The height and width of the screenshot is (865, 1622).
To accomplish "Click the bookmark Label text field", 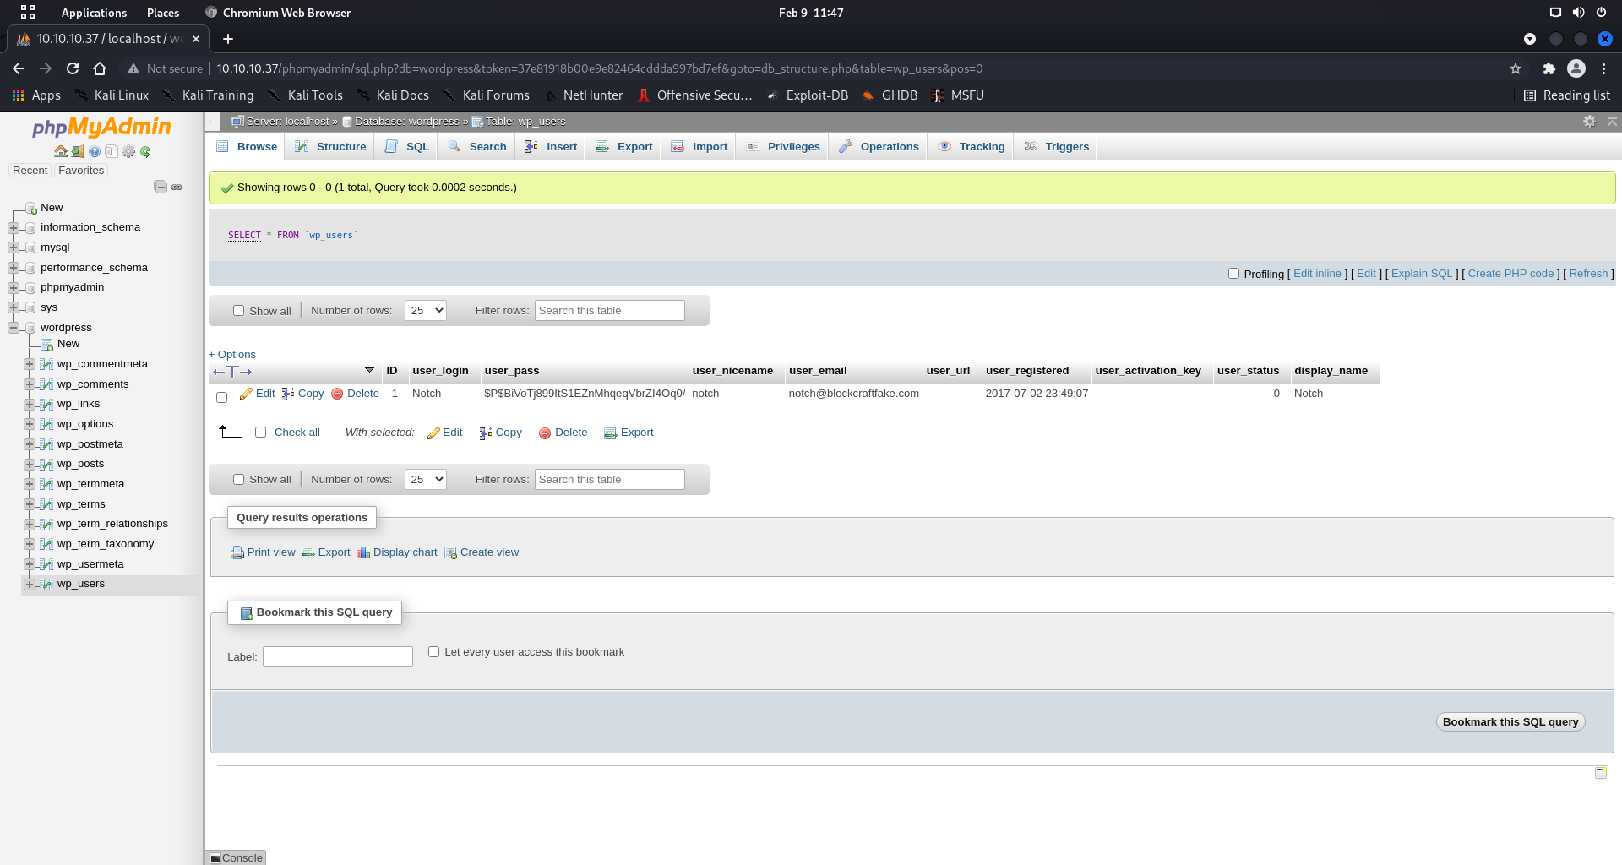I will click(337, 657).
